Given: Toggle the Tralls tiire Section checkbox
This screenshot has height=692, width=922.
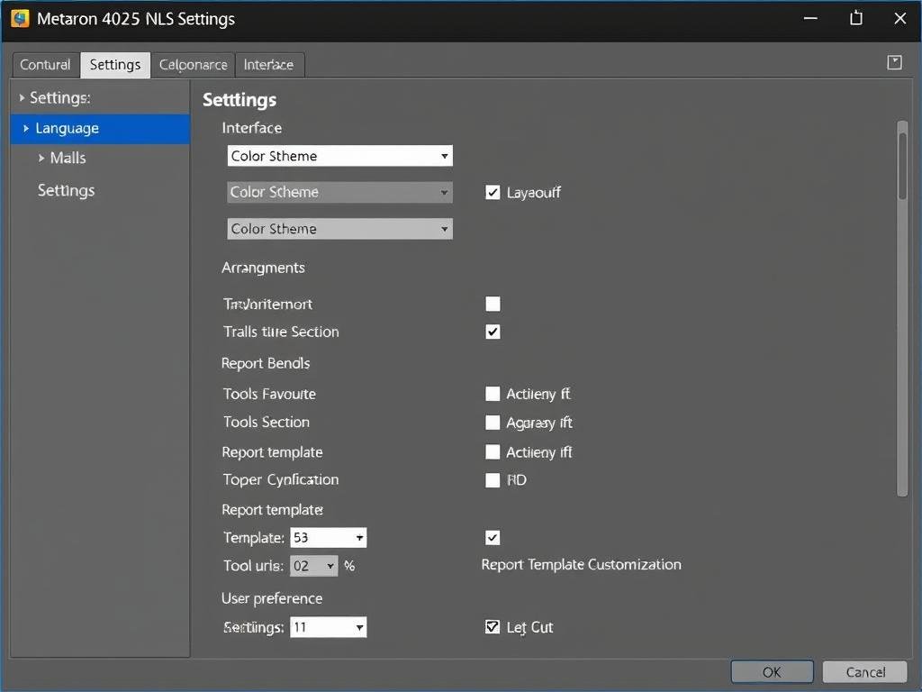Looking at the screenshot, I should [x=493, y=332].
